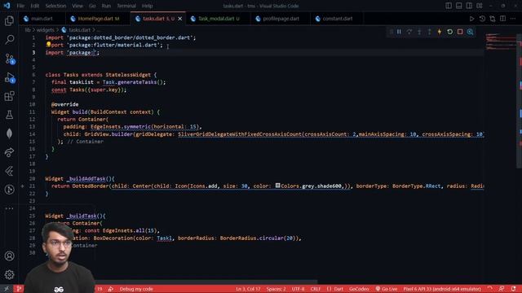Open the git-graph circular icon below the Flutter icon in activity bar
The height and width of the screenshot is (293, 522).
[9, 190]
